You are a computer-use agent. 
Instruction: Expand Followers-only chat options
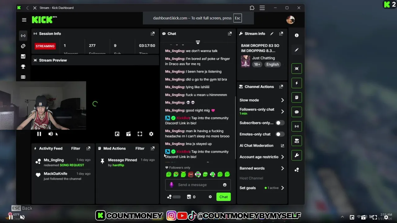tap(282, 111)
